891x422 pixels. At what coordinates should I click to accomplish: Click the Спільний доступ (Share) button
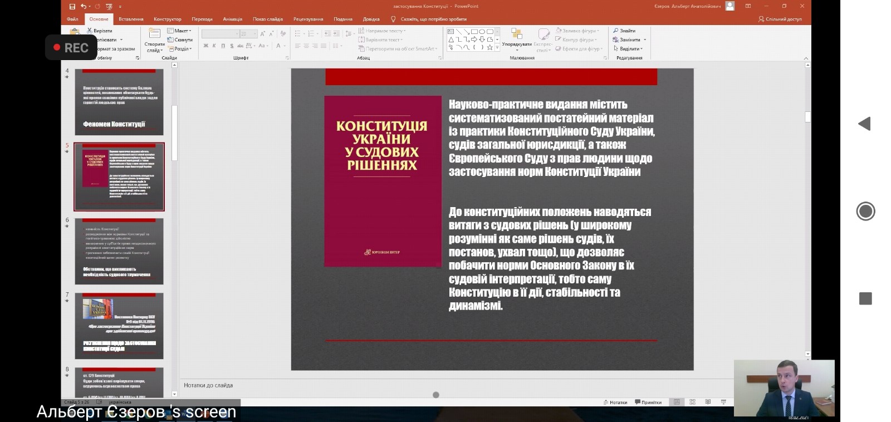pyautogui.click(x=780, y=19)
